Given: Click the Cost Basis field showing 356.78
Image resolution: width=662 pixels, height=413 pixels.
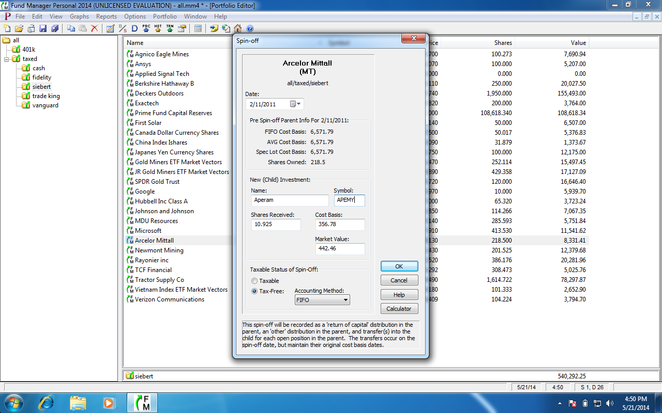Looking at the screenshot, I should 340,225.
